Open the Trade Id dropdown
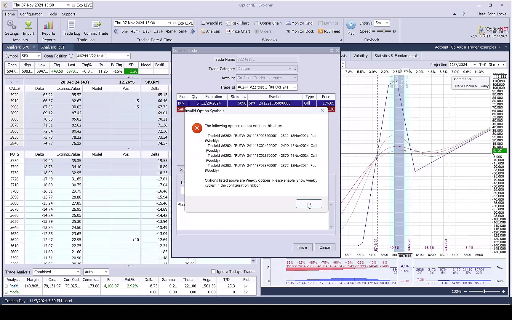 coord(295,87)
